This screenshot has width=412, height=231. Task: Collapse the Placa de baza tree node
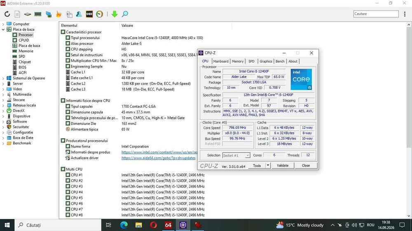3,29
